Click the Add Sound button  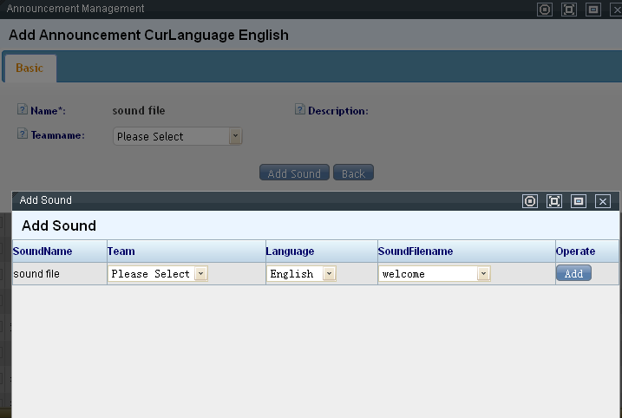295,173
